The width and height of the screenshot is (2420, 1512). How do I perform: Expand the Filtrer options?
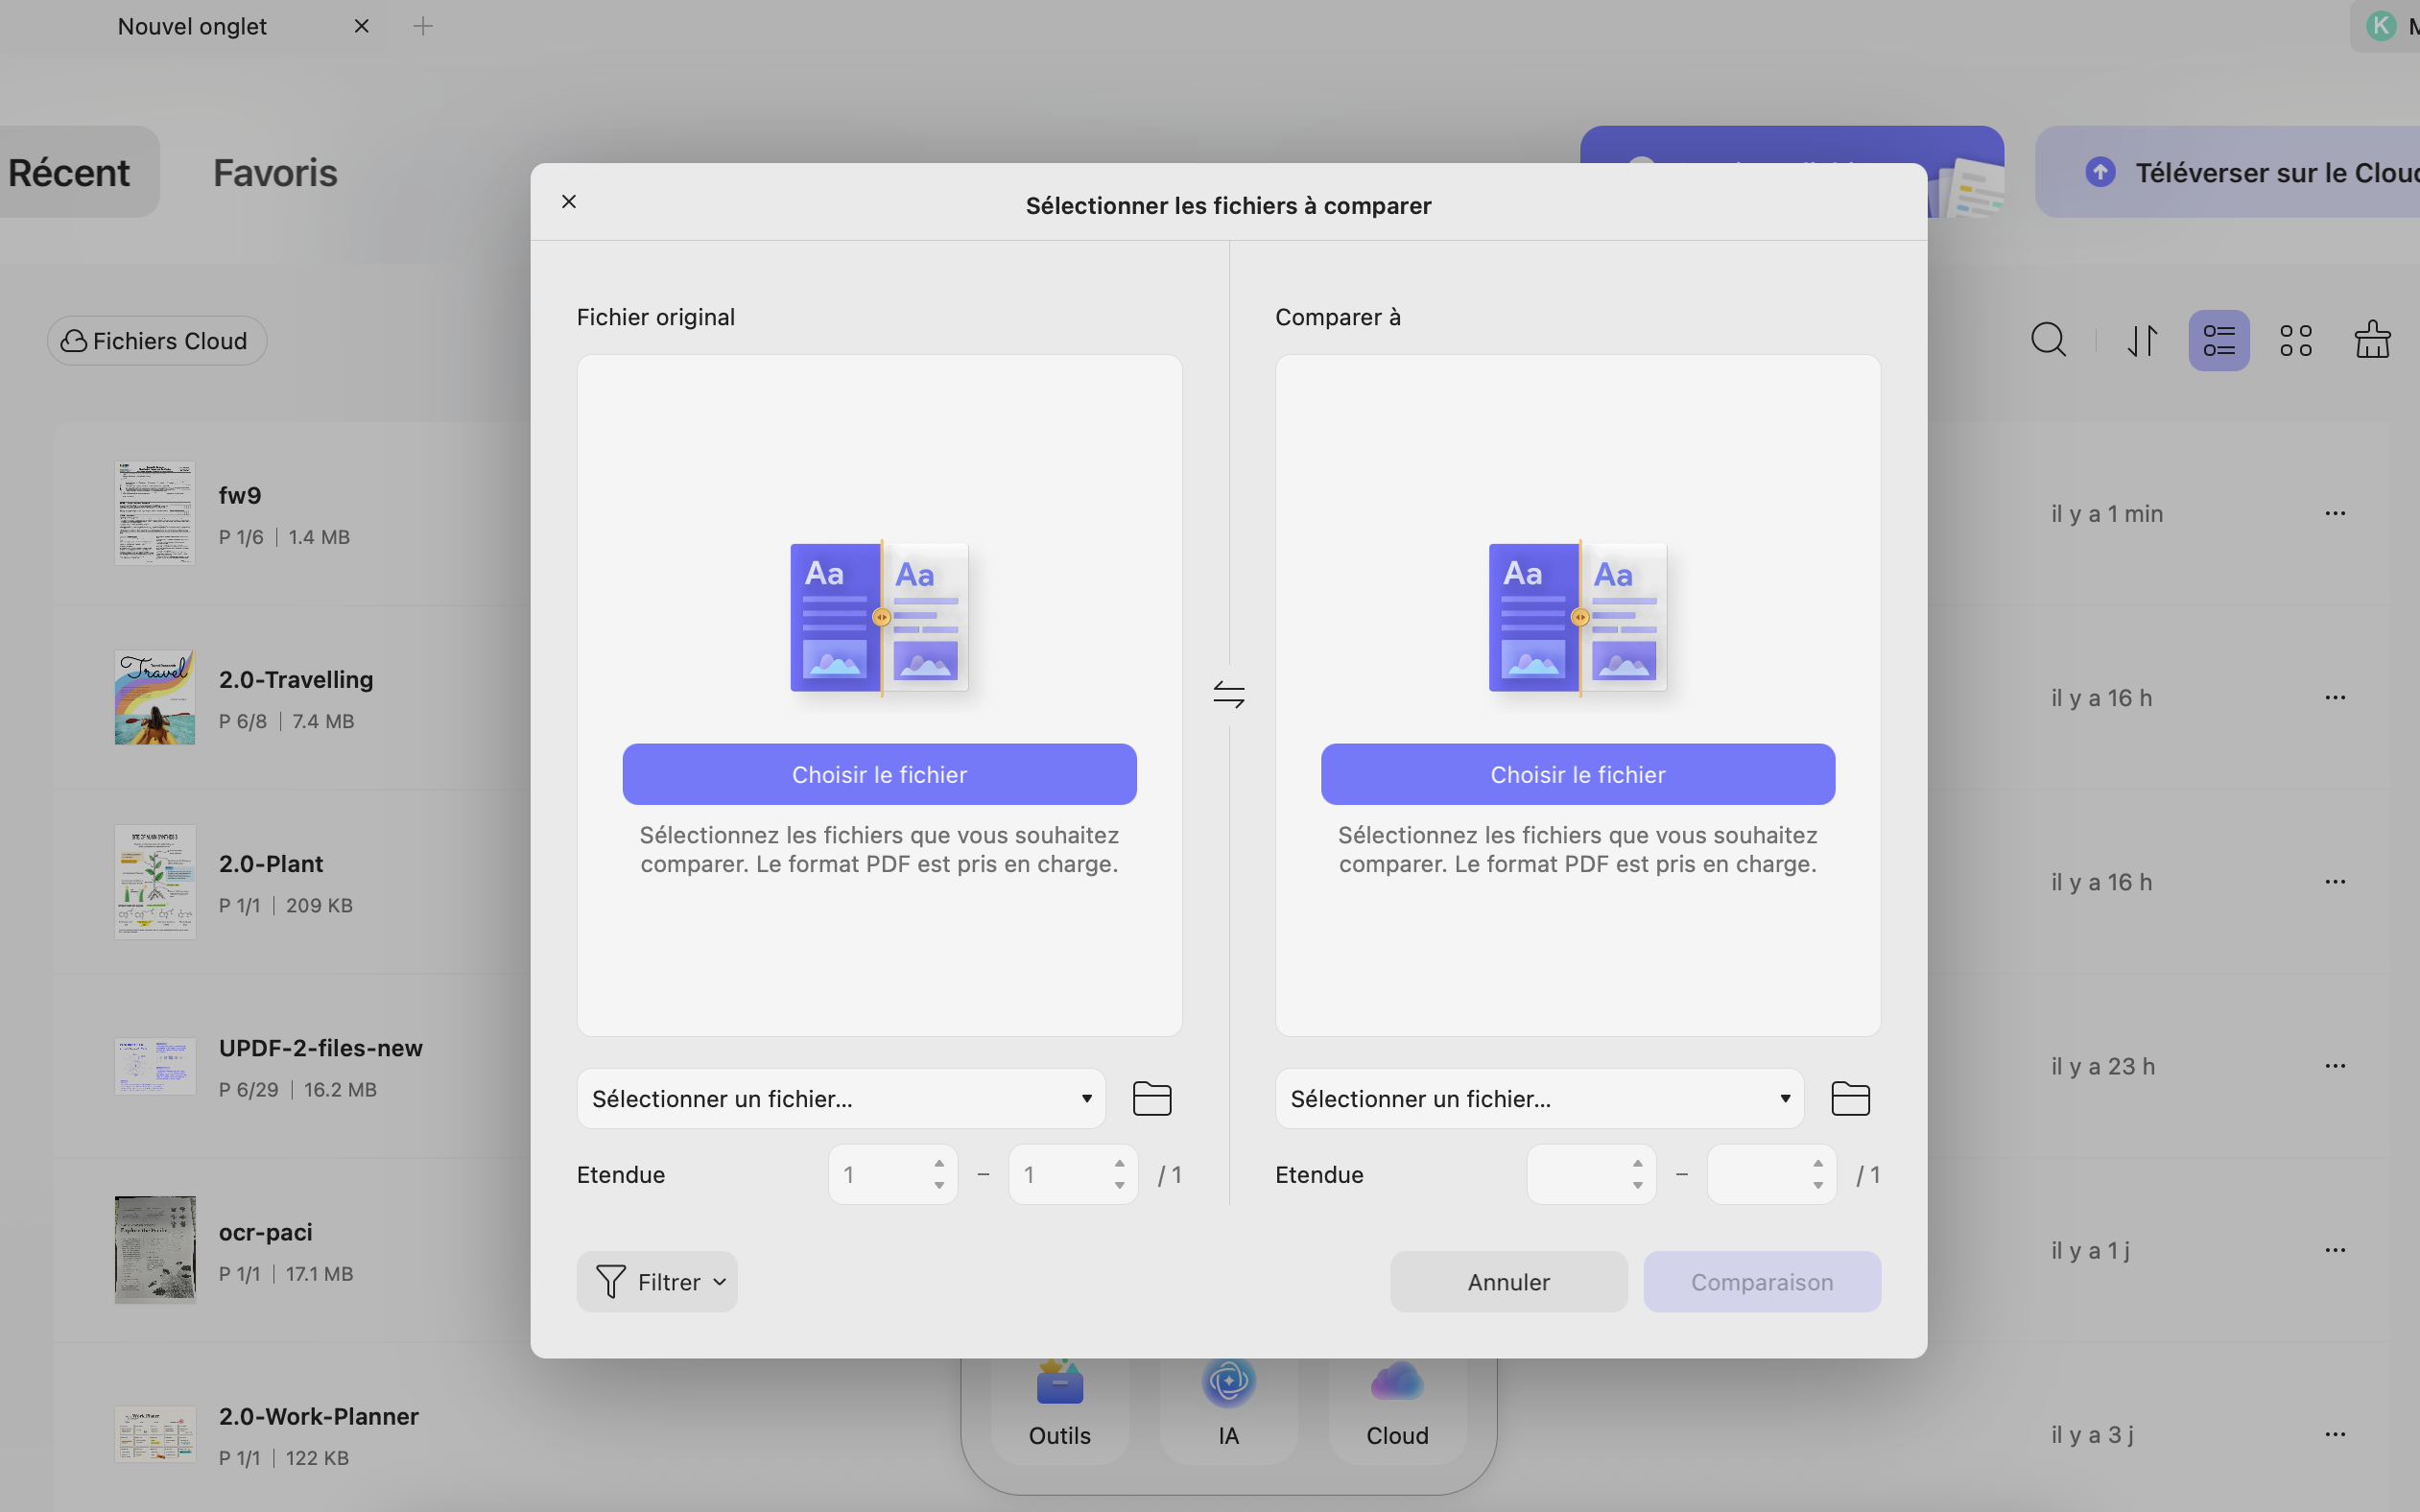pos(657,1282)
